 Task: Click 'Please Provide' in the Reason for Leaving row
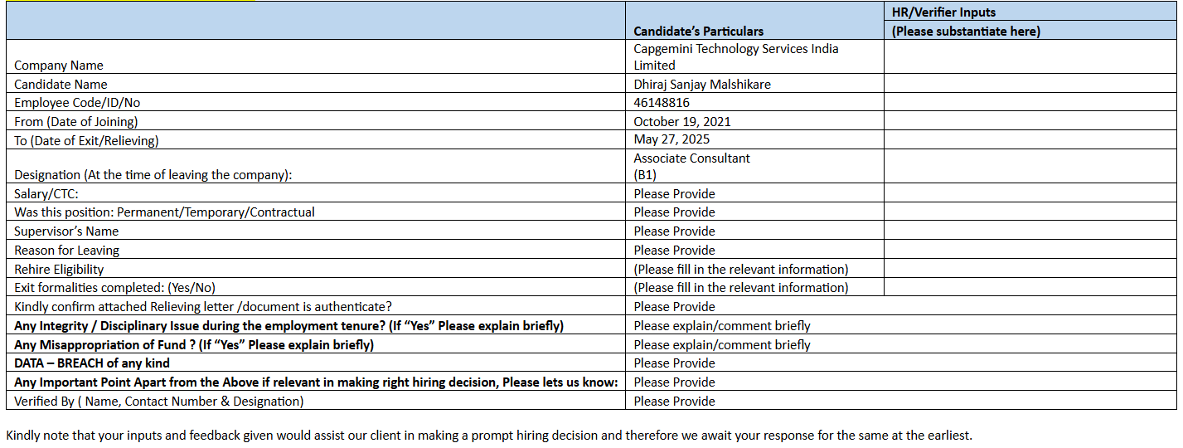pos(674,251)
